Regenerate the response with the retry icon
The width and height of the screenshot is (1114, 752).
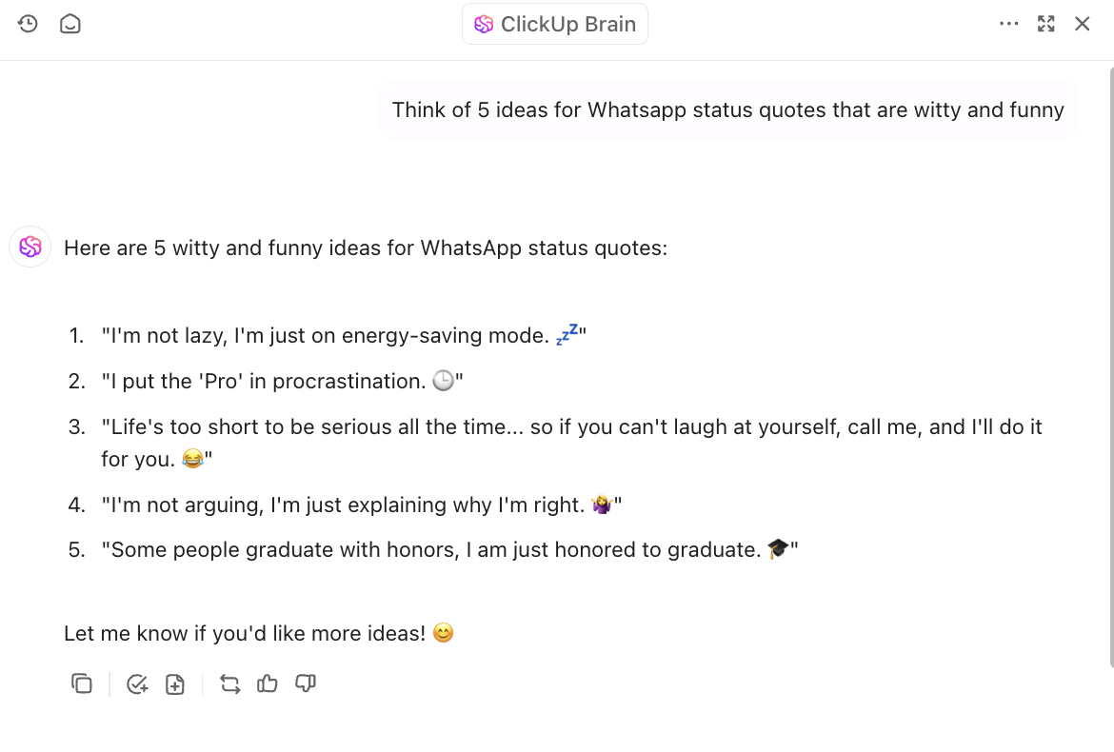[x=230, y=683]
